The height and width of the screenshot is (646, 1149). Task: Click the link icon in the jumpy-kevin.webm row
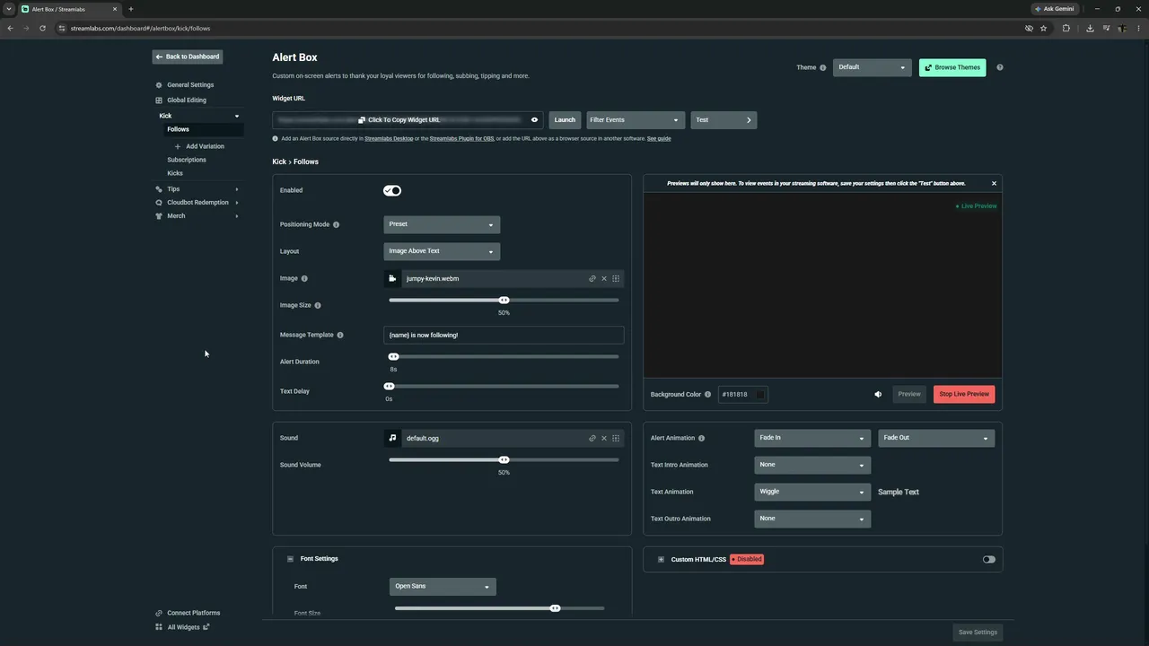[592, 279]
